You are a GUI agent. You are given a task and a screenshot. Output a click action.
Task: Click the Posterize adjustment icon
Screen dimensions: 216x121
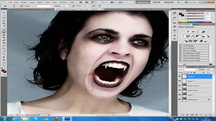191,41
